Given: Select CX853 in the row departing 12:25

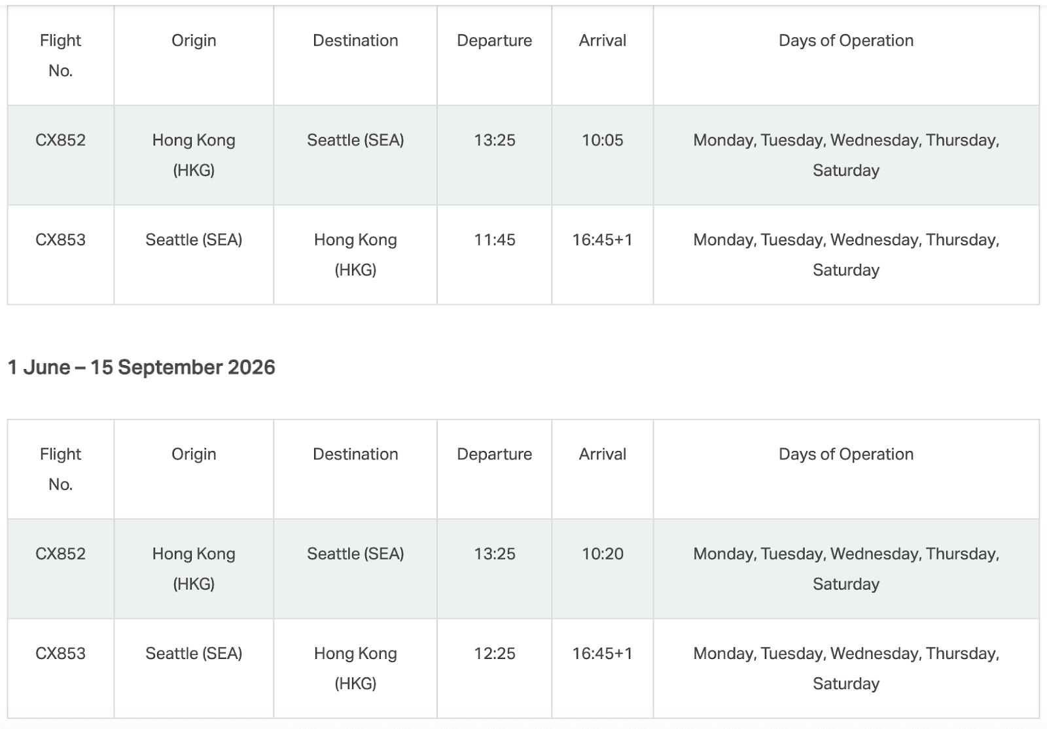Looking at the screenshot, I should coord(60,653).
